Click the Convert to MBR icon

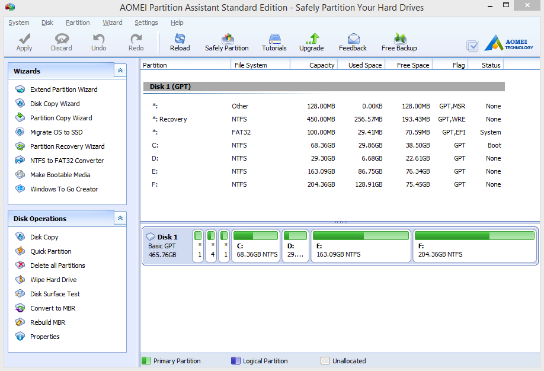(20, 308)
